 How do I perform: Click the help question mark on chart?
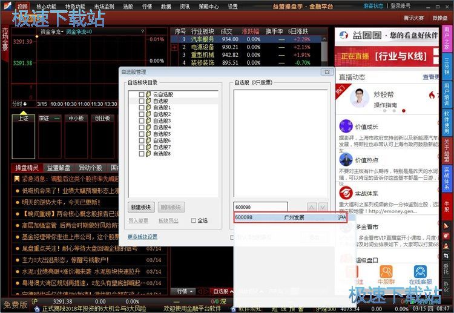(142, 31)
